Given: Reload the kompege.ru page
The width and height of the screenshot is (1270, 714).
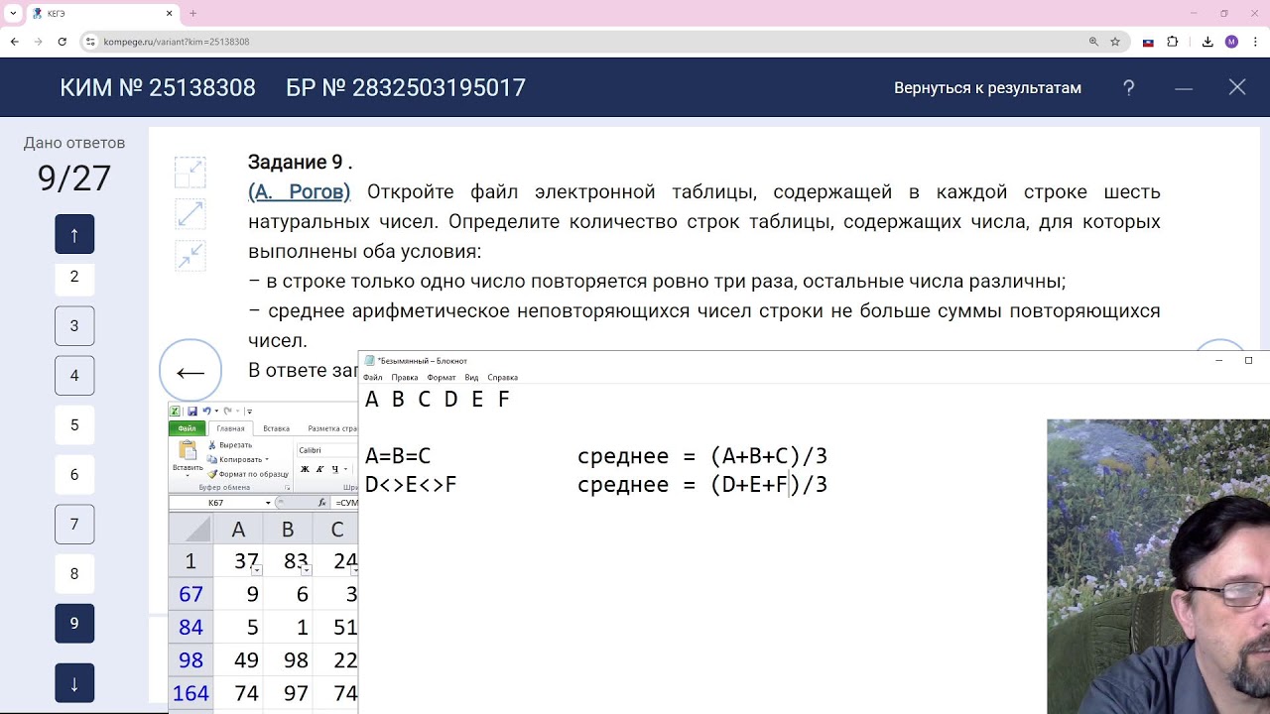Looking at the screenshot, I should point(63,42).
